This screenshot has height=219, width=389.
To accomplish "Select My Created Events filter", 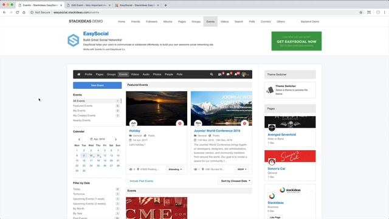I will coord(84,116).
